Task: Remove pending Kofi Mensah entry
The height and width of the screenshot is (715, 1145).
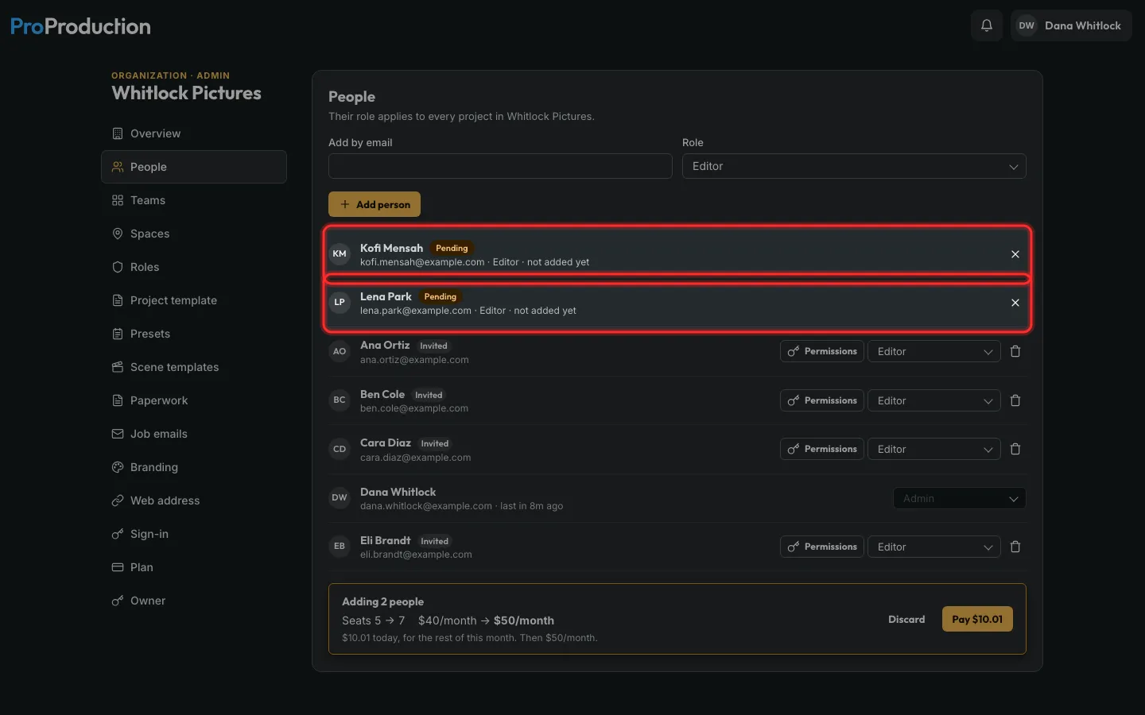Action: 1015,254
